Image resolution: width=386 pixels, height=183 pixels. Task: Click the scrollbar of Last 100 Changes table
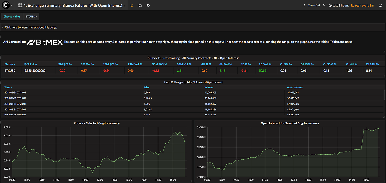[x=384, y=94]
